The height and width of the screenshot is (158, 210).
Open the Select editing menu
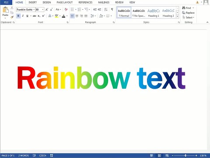pos(188,18)
